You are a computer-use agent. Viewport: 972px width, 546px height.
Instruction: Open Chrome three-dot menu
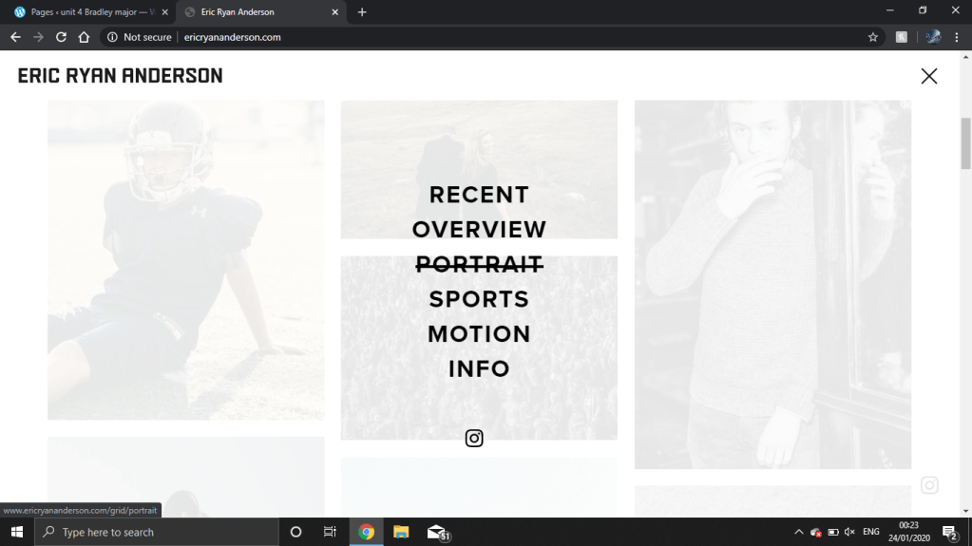click(x=957, y=37)
